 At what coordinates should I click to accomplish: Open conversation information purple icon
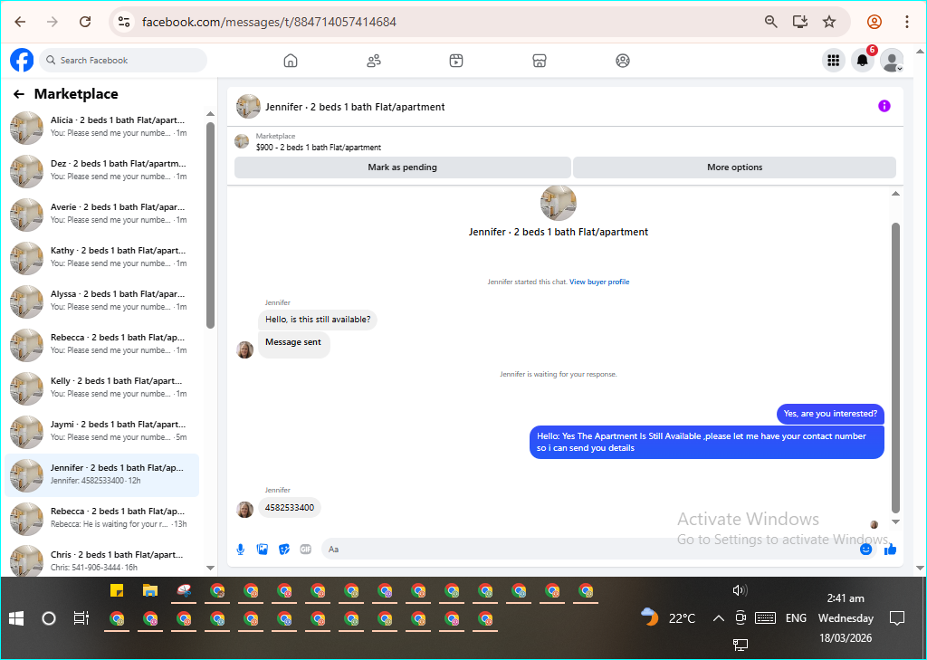pos(884,106)
